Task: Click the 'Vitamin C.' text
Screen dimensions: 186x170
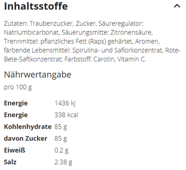Action: click(x=132, y=59)
